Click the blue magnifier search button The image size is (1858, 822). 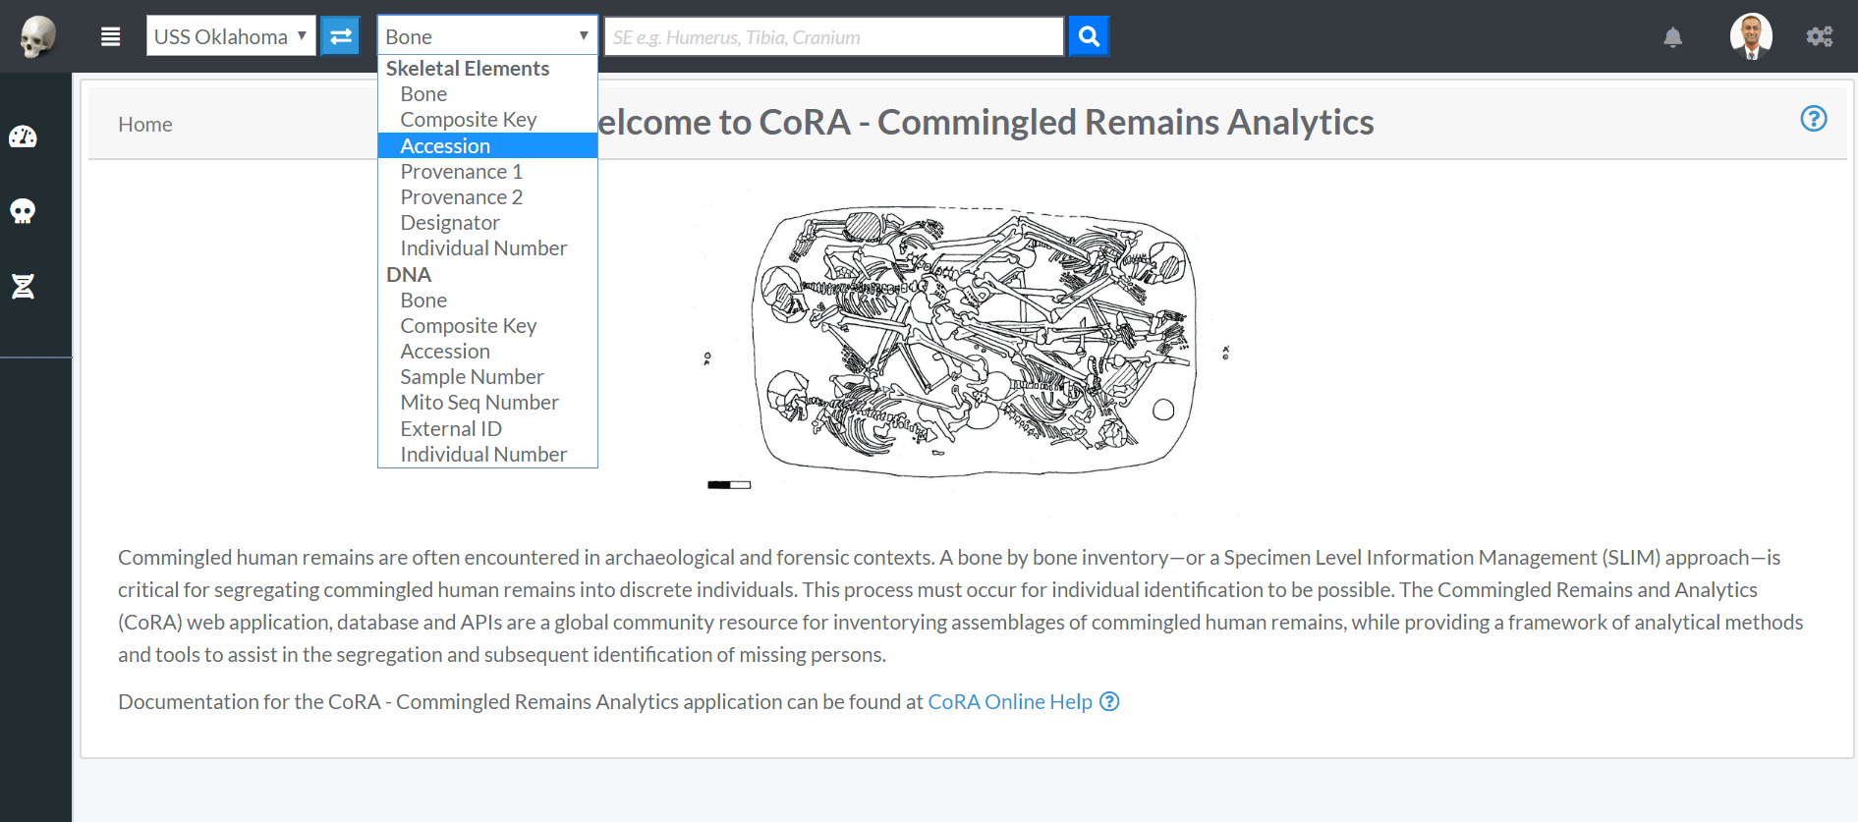(x=1089, y=36)
